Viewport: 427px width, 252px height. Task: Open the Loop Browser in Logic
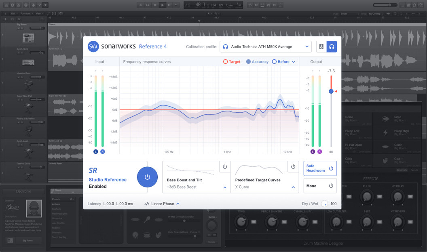tap(414, 5)
